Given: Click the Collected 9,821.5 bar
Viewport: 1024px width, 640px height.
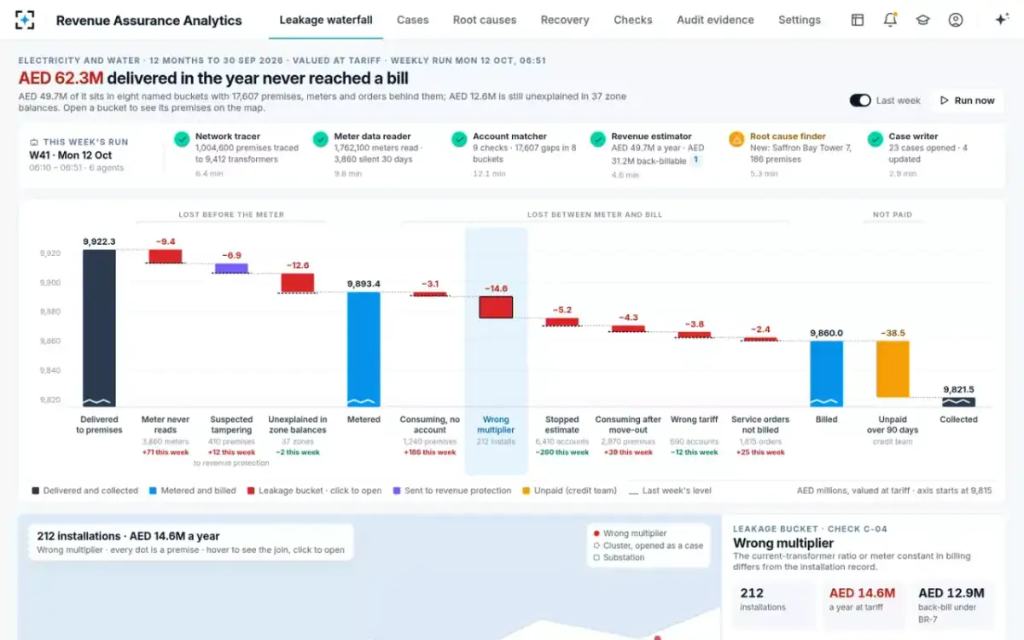Looking at the screenshot, I should [x=958, y=402].
